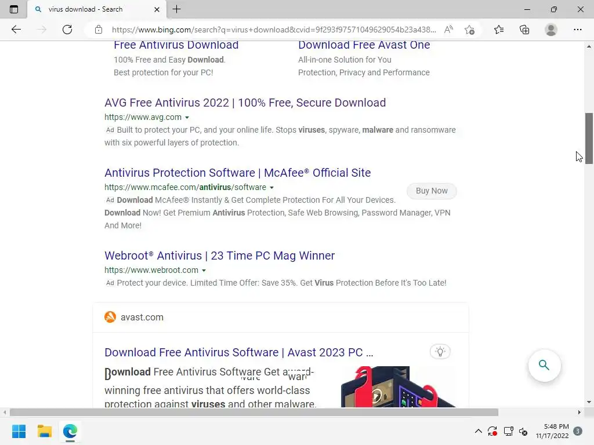This screenshot has width=594, height=445.
Task: Open network status tray icon
Action: click(x=508, y=431)
